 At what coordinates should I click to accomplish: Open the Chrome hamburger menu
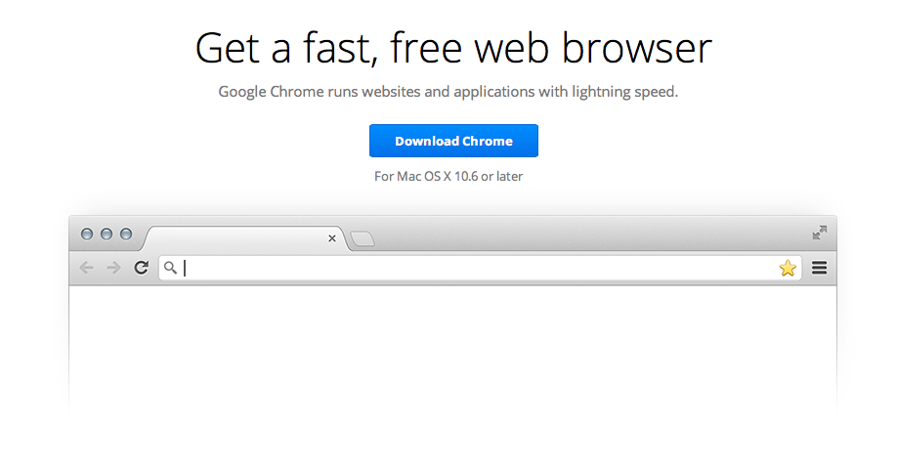click(819, 268)
